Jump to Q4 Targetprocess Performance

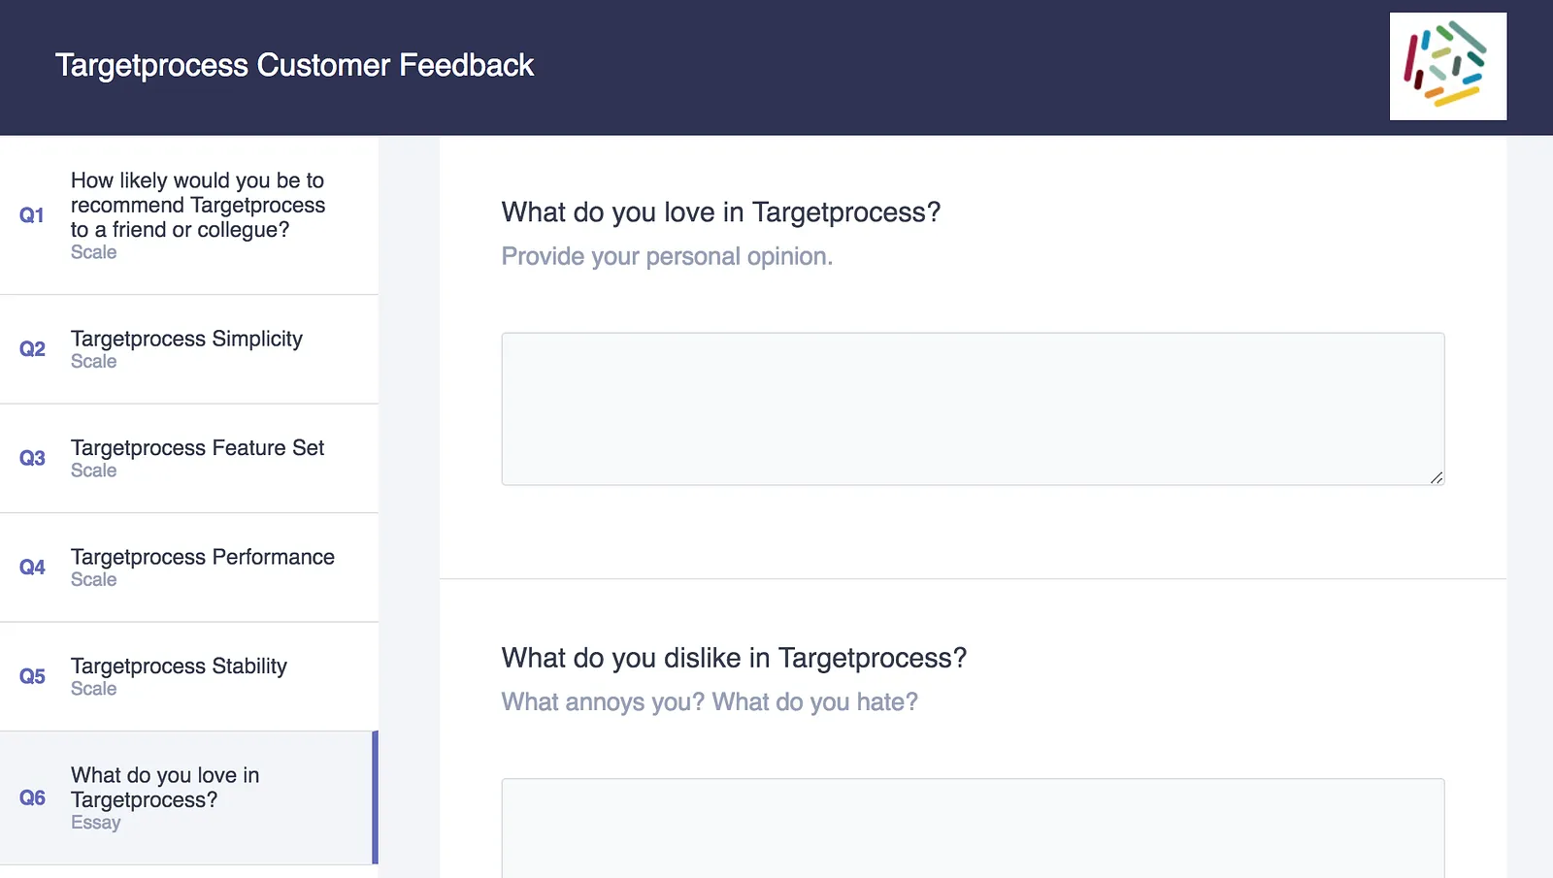[189, 568]
